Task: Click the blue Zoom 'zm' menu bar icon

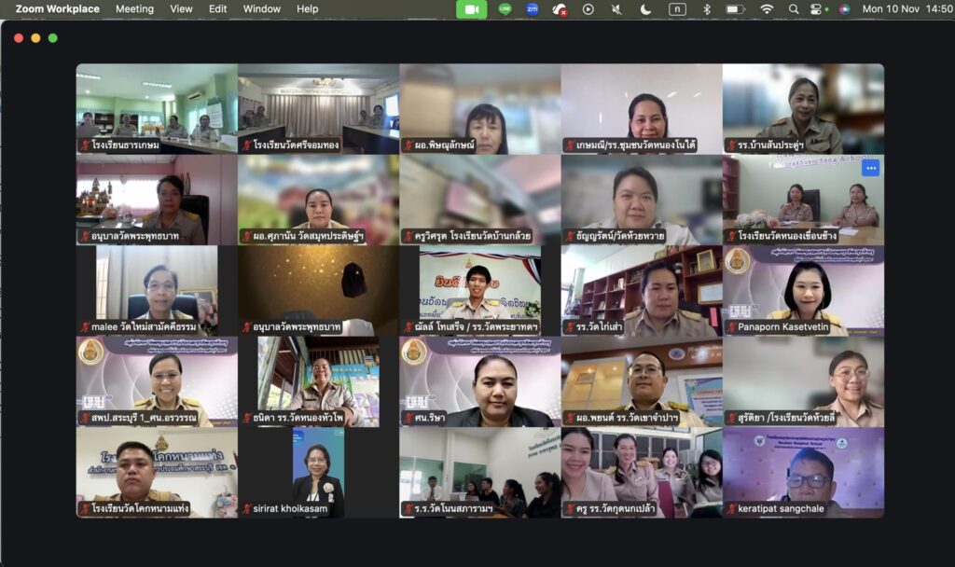Action: coord(533,9)
